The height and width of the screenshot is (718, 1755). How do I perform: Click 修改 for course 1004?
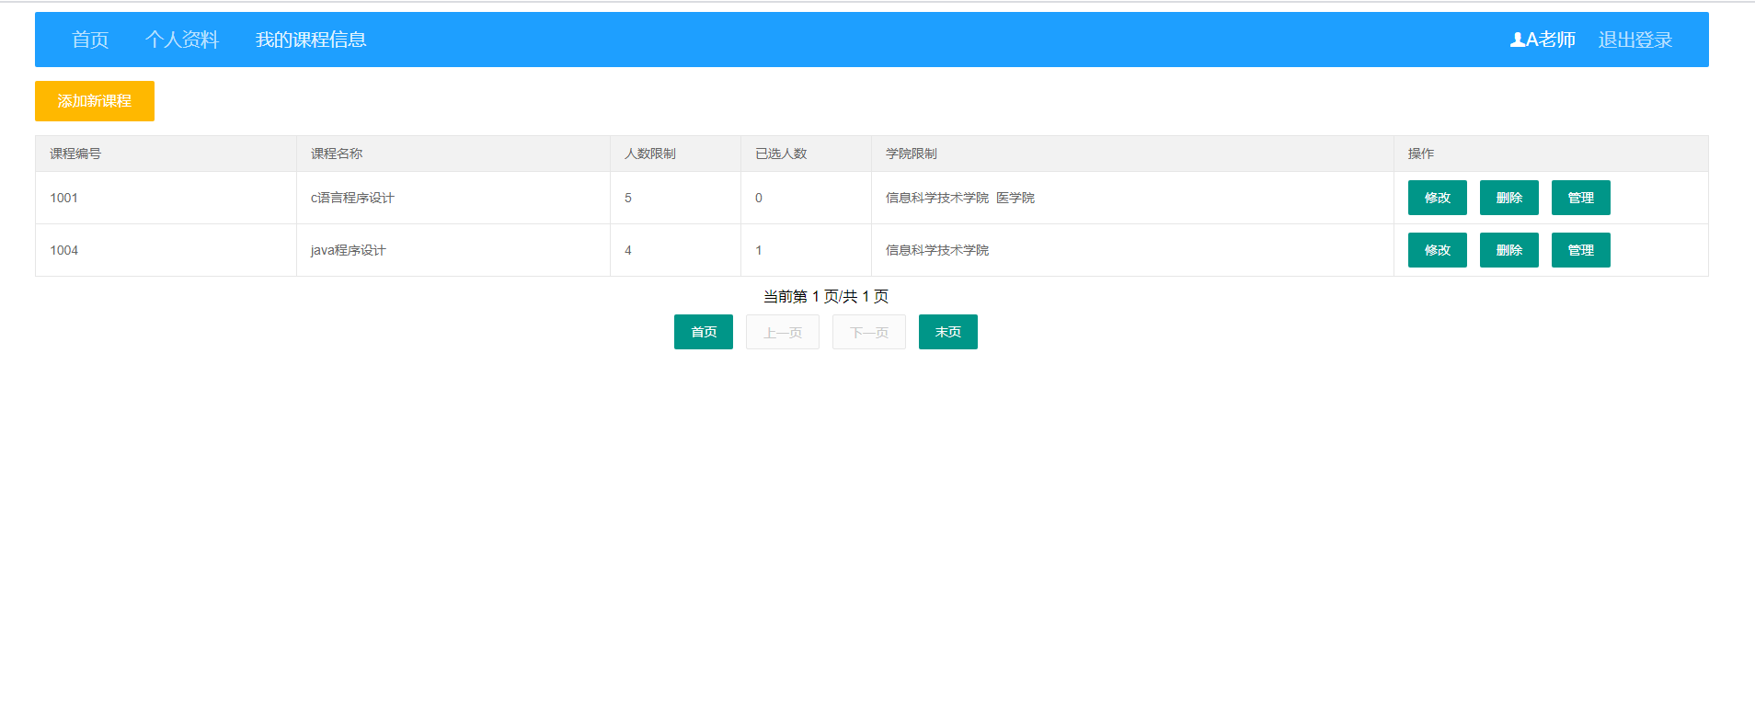[x=1438, y=250]
